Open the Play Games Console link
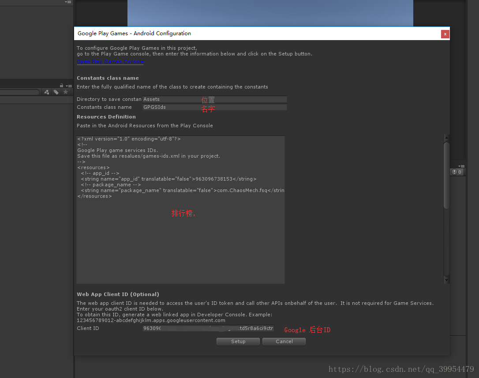This screenshot has height=378, width=479. point(110,62)
